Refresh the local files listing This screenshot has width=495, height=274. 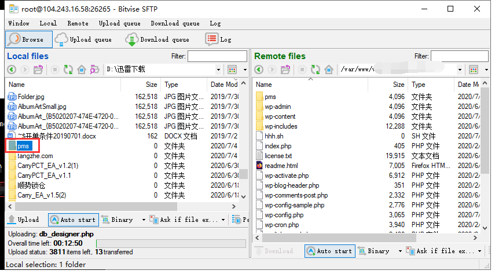68,70
